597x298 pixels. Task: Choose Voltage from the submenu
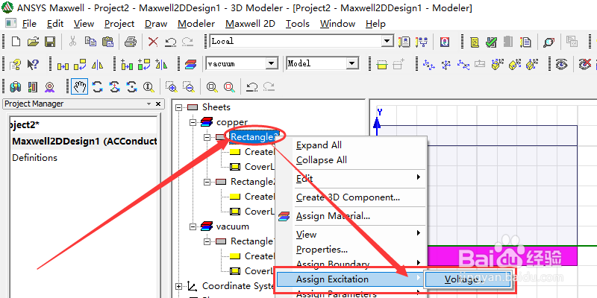[468, 279]
